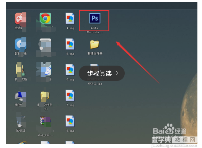The height and width of the screenshot is (148, 202).
Task: Click the 8.png file name text
Action: point(70,131)
